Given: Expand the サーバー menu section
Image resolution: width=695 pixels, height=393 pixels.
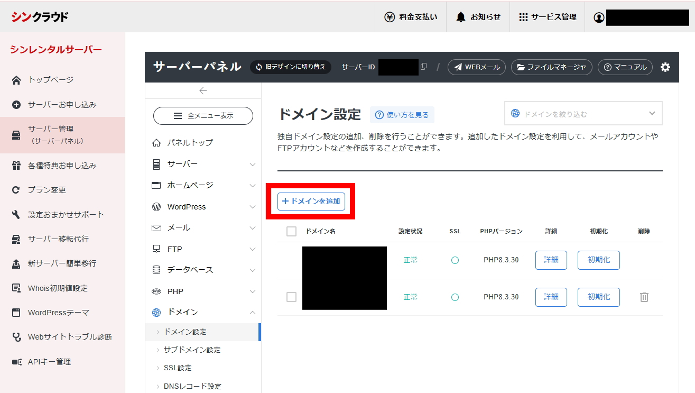Looking at the screenshot, I should pos(203,164).
